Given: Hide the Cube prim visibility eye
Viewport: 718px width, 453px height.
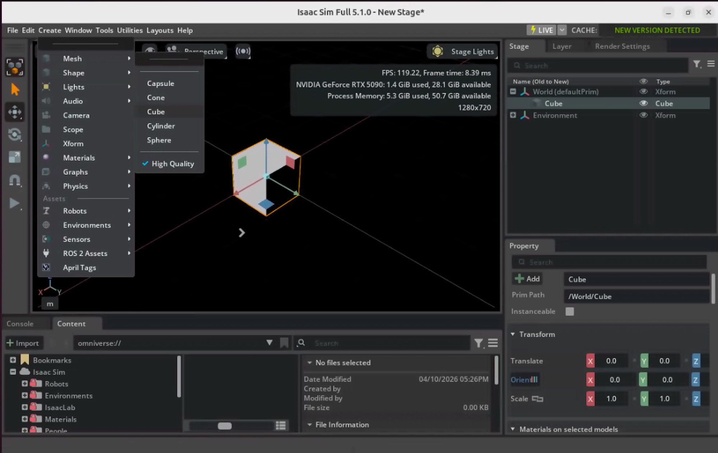Looking at the screenshot, I should point(643,103).
